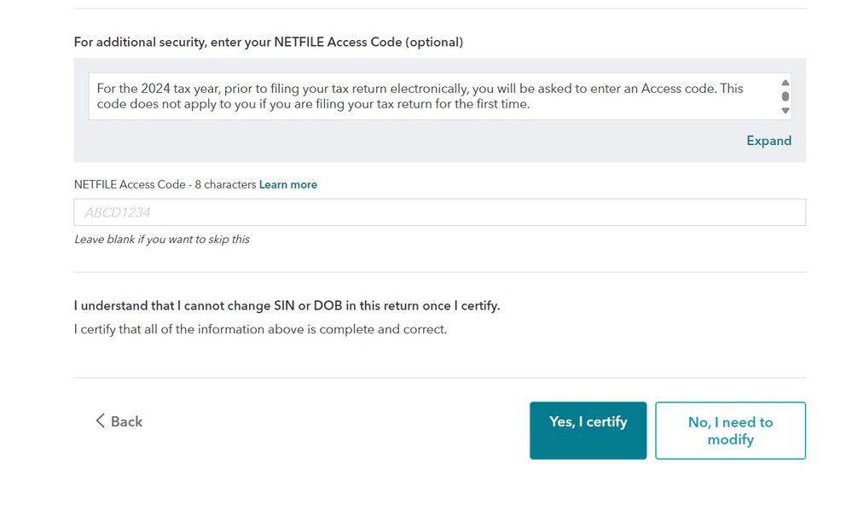Click the 2024 tax year information paragraph
Viewport: 852px width, 527px height.
pyautogui.click(x=420, y=96)
